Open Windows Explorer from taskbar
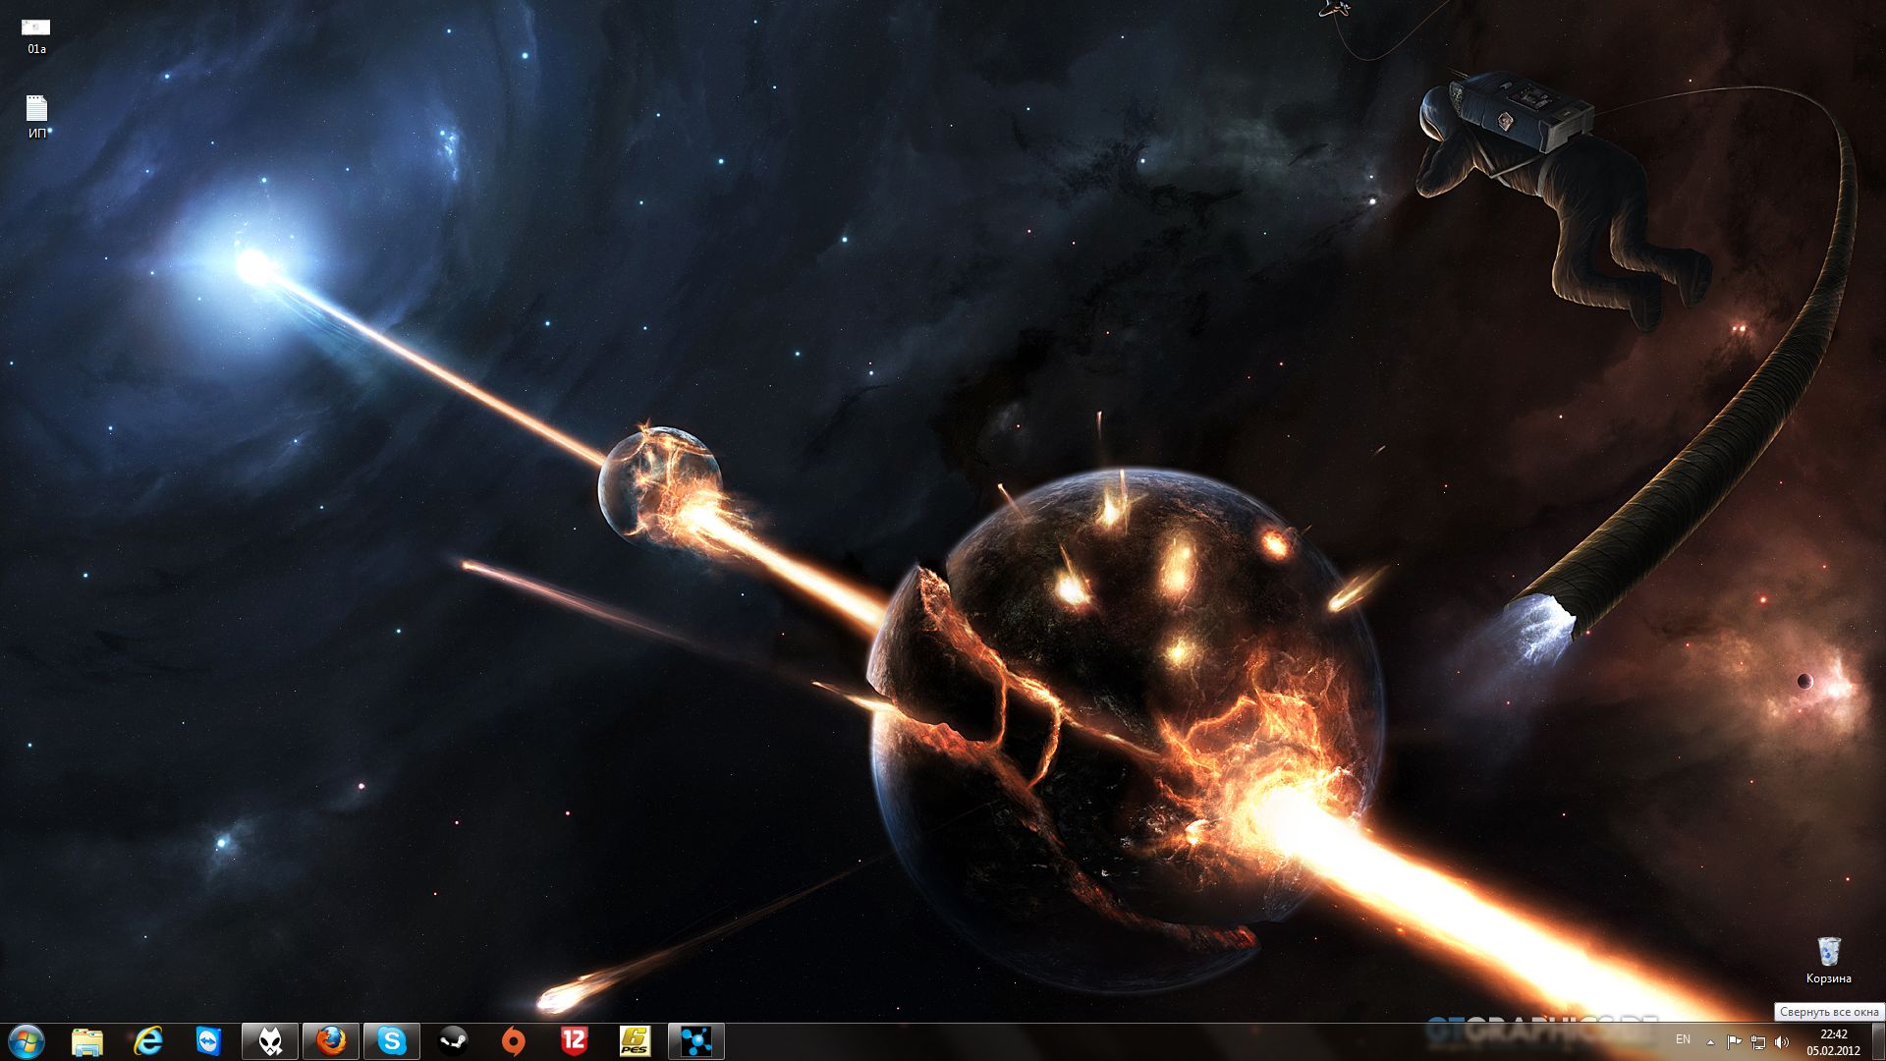 click(x=87, y=1040)
